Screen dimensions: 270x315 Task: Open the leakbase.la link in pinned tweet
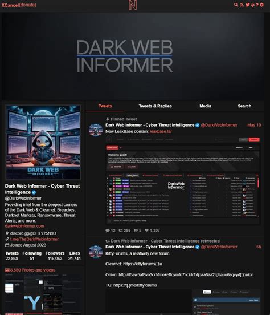pyautogui.click(x=161, y=131)
